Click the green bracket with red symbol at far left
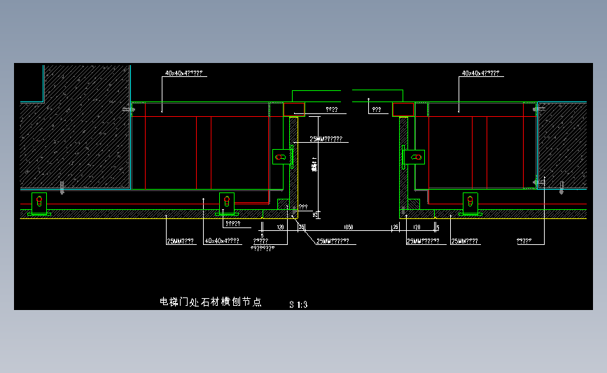 [39, 204]
